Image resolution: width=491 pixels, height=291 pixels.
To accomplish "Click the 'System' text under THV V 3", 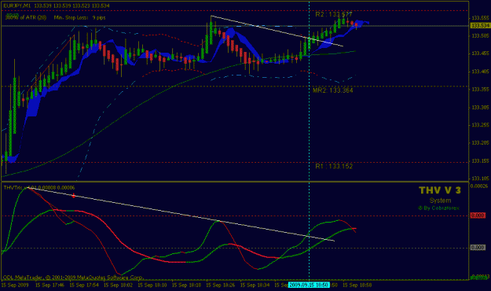I will click(x=440, y=201).
